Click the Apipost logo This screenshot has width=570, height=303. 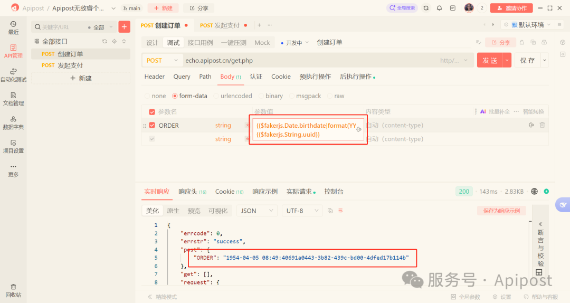click(x=15, y=8)
